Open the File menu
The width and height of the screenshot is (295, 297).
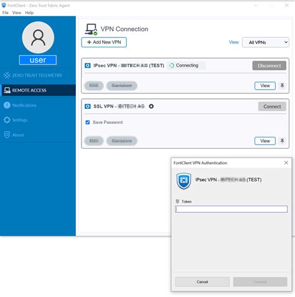[x=6, y=12]
